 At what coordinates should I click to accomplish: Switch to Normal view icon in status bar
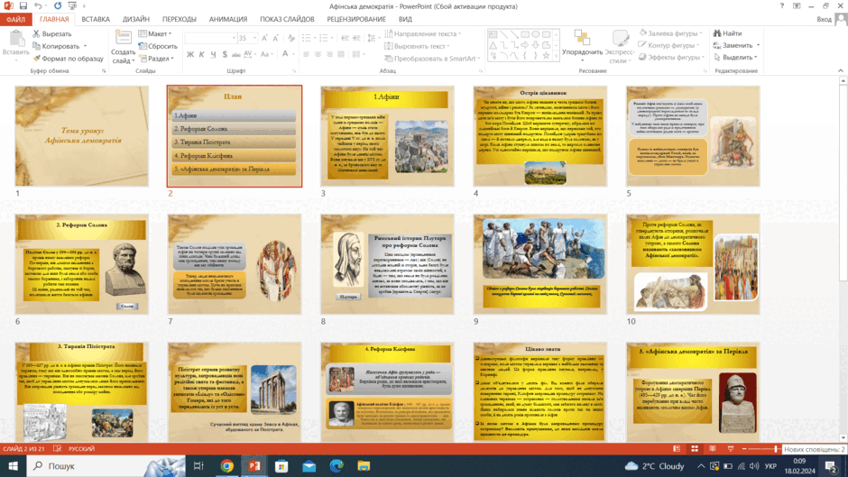pyautogui.click(x=677, y=449)
